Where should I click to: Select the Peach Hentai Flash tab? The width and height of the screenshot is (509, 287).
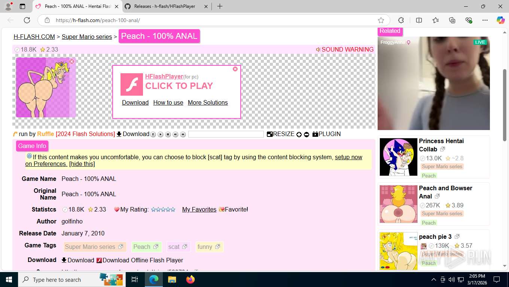pos(77,6)
